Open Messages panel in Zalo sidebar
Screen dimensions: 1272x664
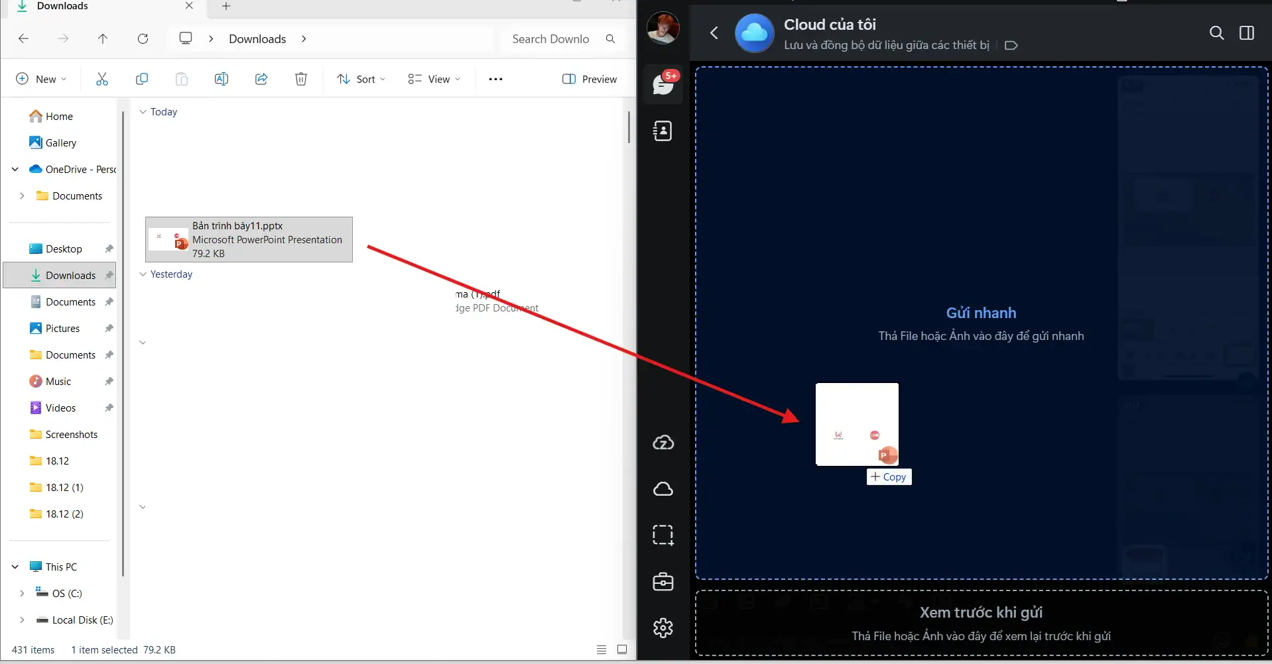[x=664, y=84]
